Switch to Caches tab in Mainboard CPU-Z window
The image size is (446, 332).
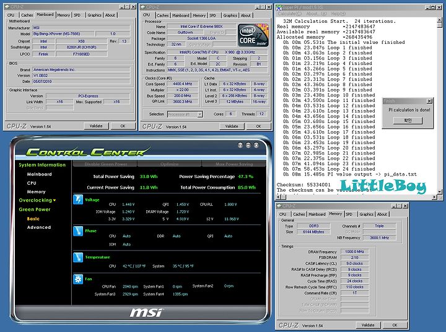(x=27, y=15)
